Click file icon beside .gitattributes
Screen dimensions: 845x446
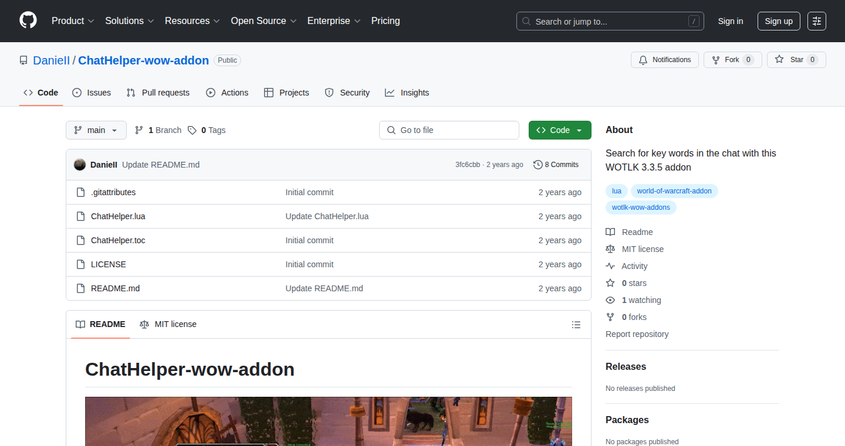point(81,192)
